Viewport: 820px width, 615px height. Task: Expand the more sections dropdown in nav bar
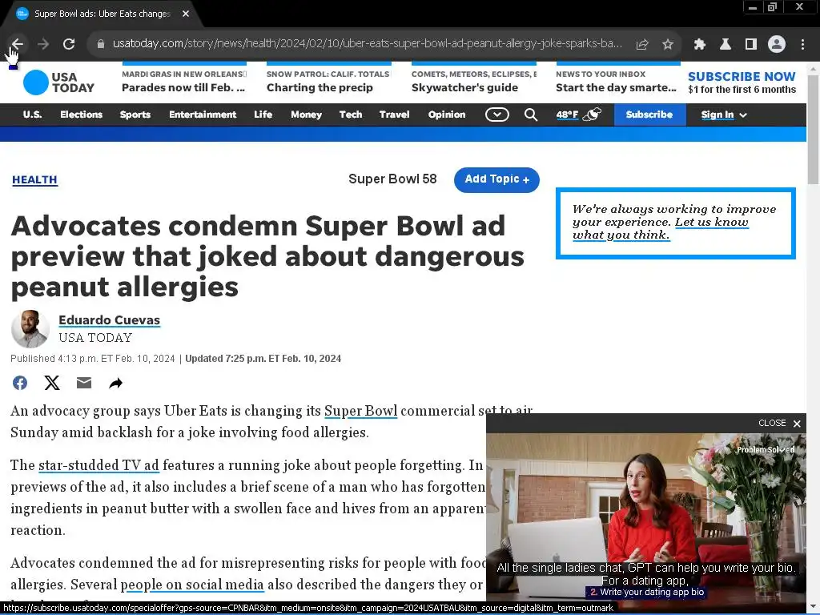coord(496,115)
